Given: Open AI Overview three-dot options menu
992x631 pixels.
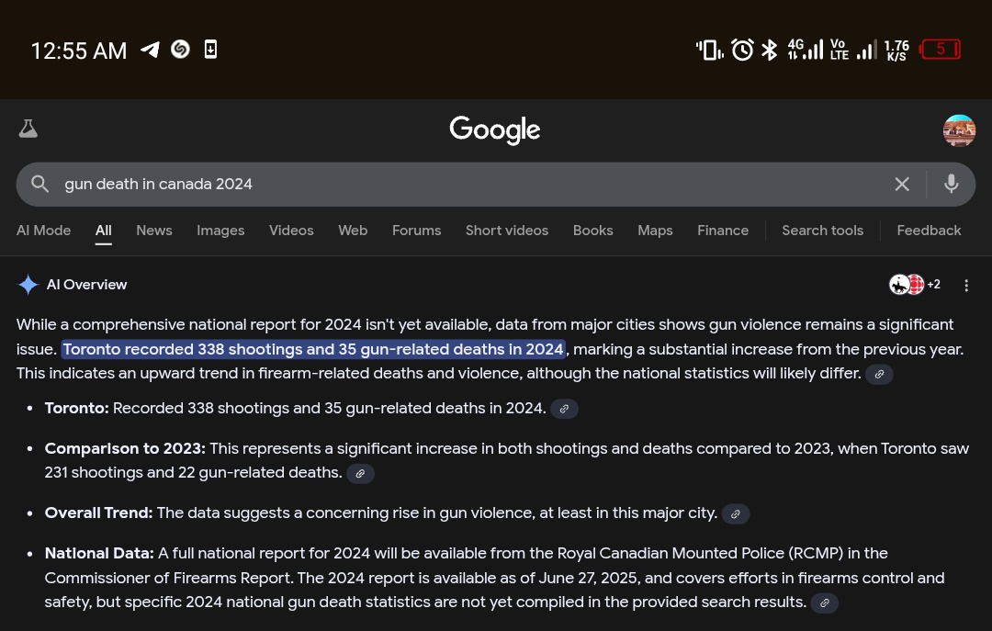Looking at the screenshot, I should [x=966, y=286].
